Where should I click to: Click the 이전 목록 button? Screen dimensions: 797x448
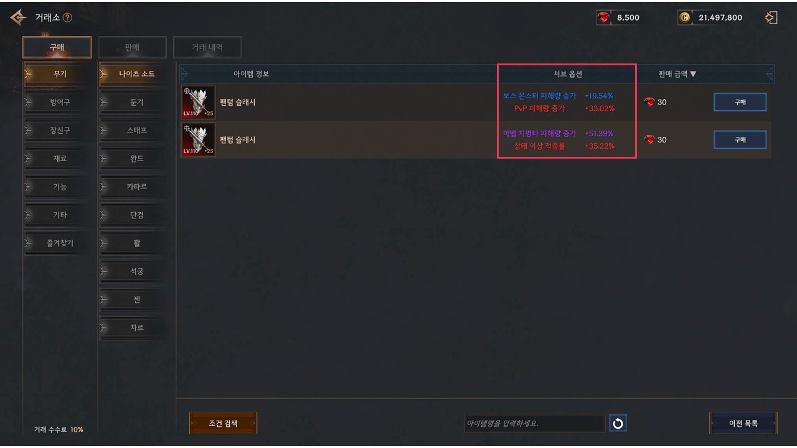[743, 424]
